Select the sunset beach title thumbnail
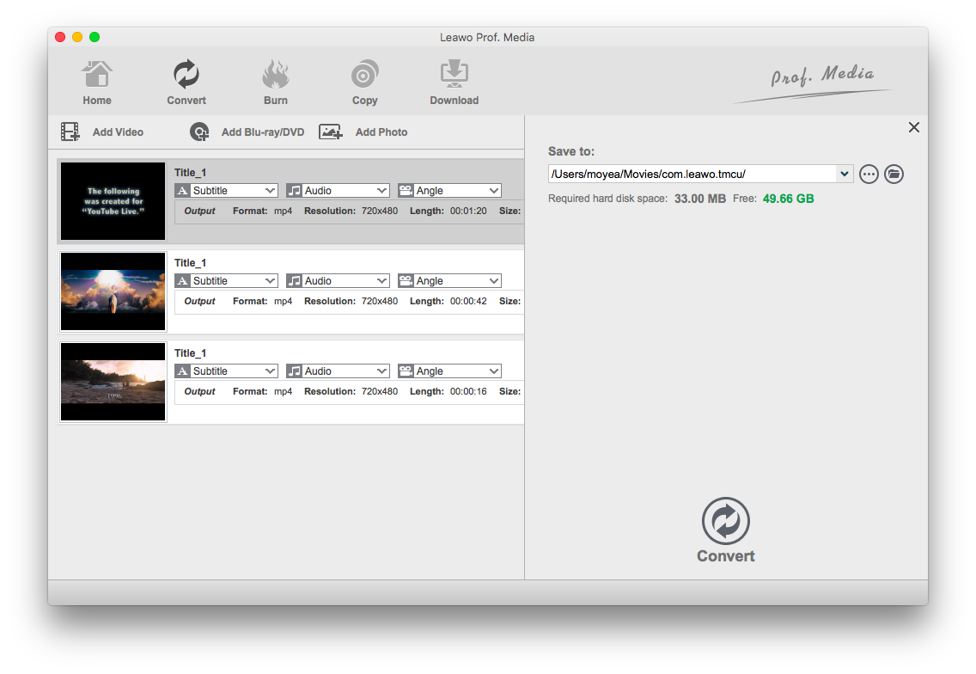 (113, 382)
